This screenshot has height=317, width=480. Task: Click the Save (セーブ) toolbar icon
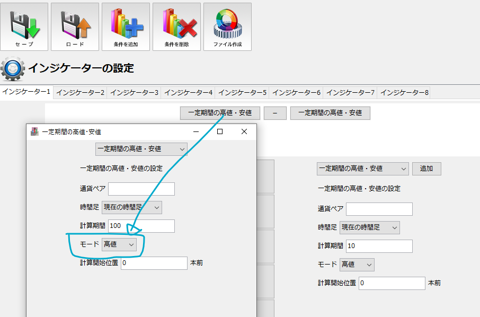[24, 27]
